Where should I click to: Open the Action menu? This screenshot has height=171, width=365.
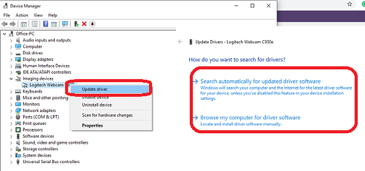click(x=22, y=15)
